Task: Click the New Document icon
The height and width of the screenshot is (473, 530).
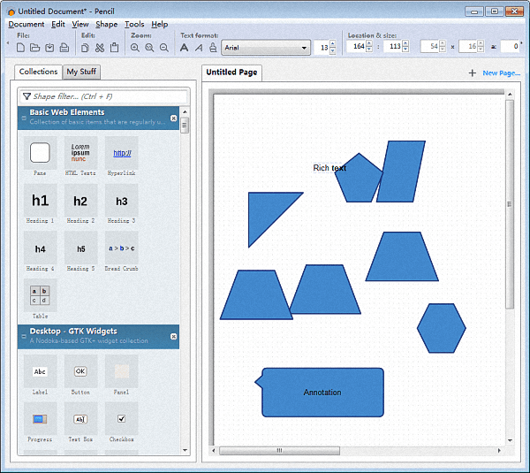Action: coord(20,48)
